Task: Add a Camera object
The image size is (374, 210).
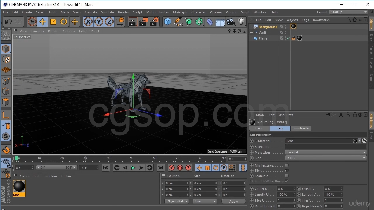Action: (x=231, y=22)
